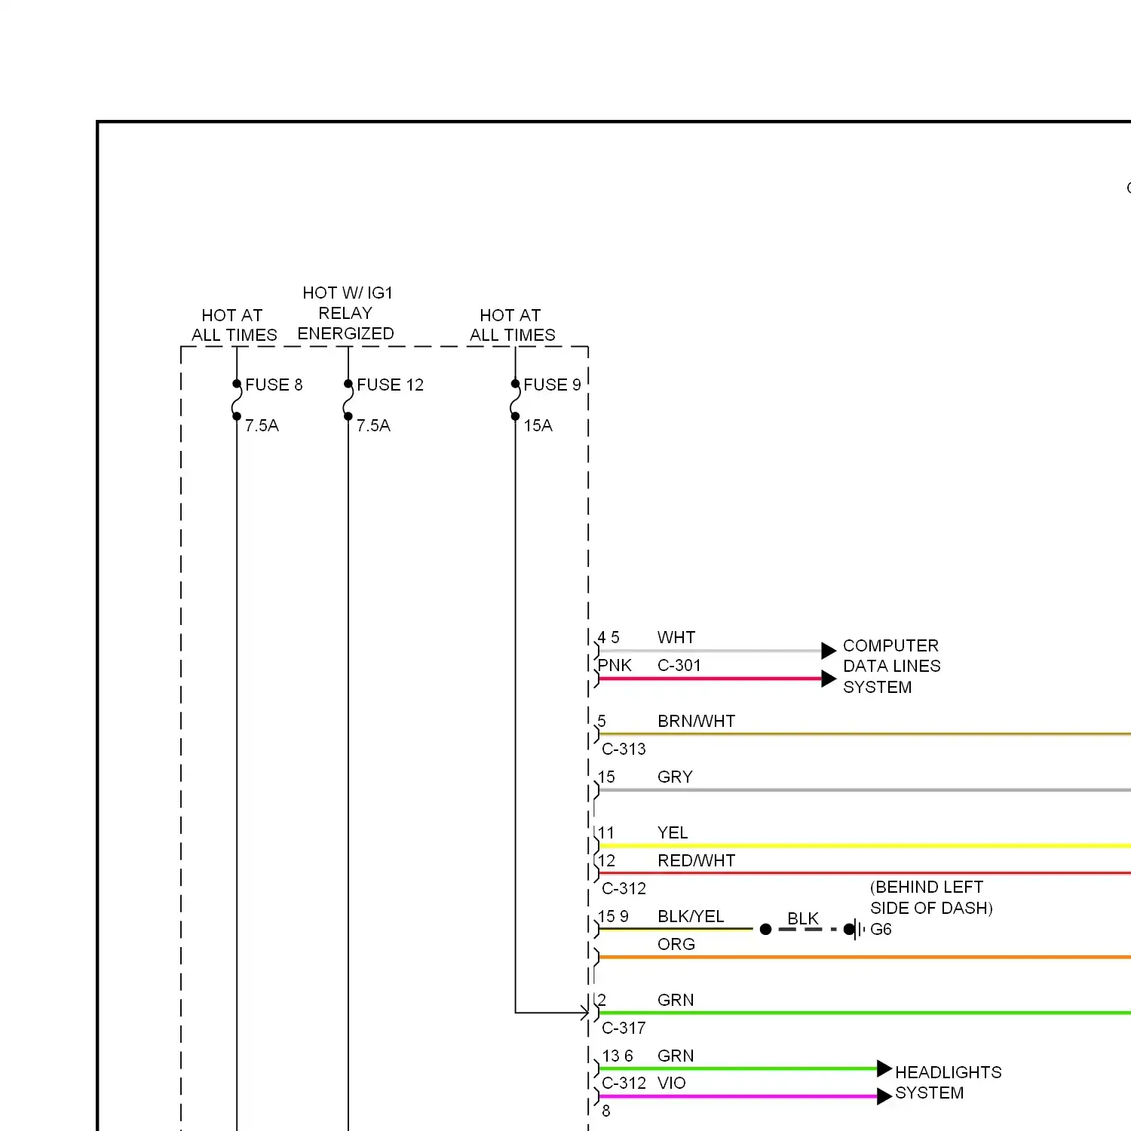Click the BRN/WHT wire label
Image resolution: width=1131 pixels, height=1131 pixels.
coord(696,721)
